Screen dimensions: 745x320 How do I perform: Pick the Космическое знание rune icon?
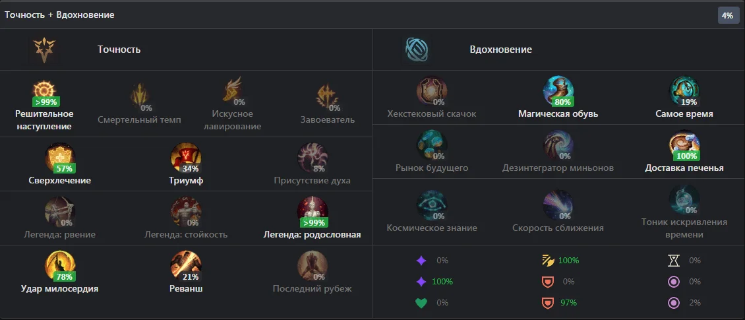(432, 205)
